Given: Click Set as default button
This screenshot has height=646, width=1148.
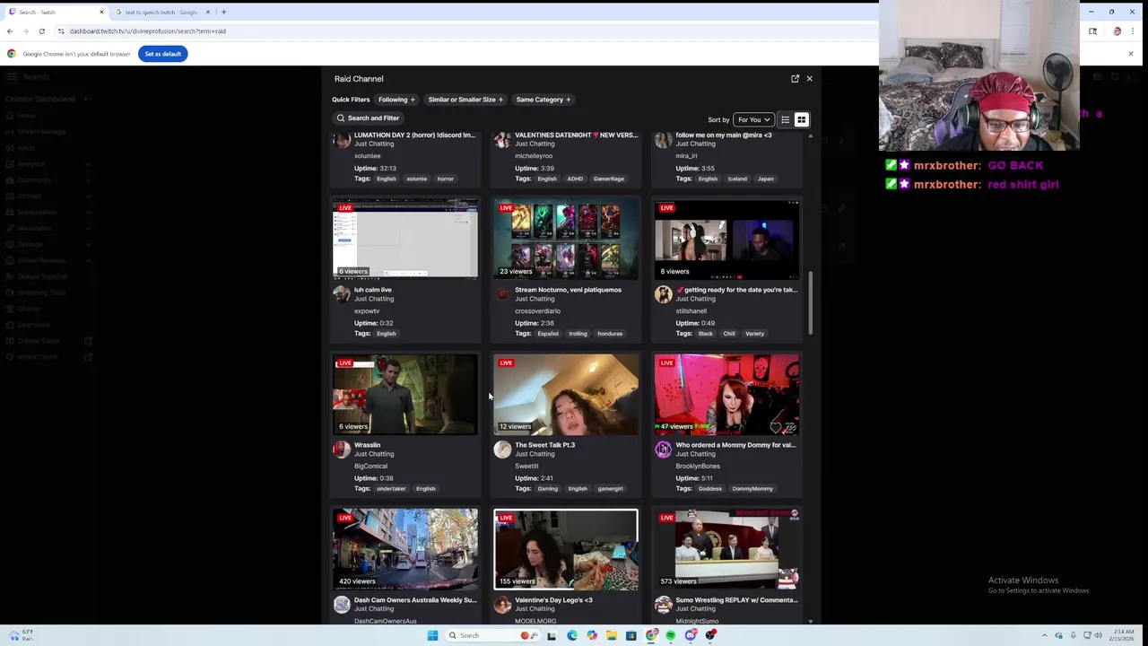Looking at the screenshot, I should tap(162, 54).
